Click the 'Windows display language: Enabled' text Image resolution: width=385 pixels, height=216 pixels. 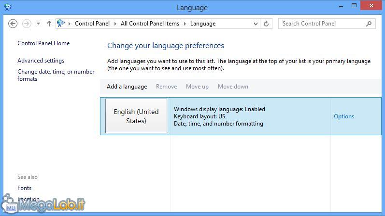click(x=219, y=109)
